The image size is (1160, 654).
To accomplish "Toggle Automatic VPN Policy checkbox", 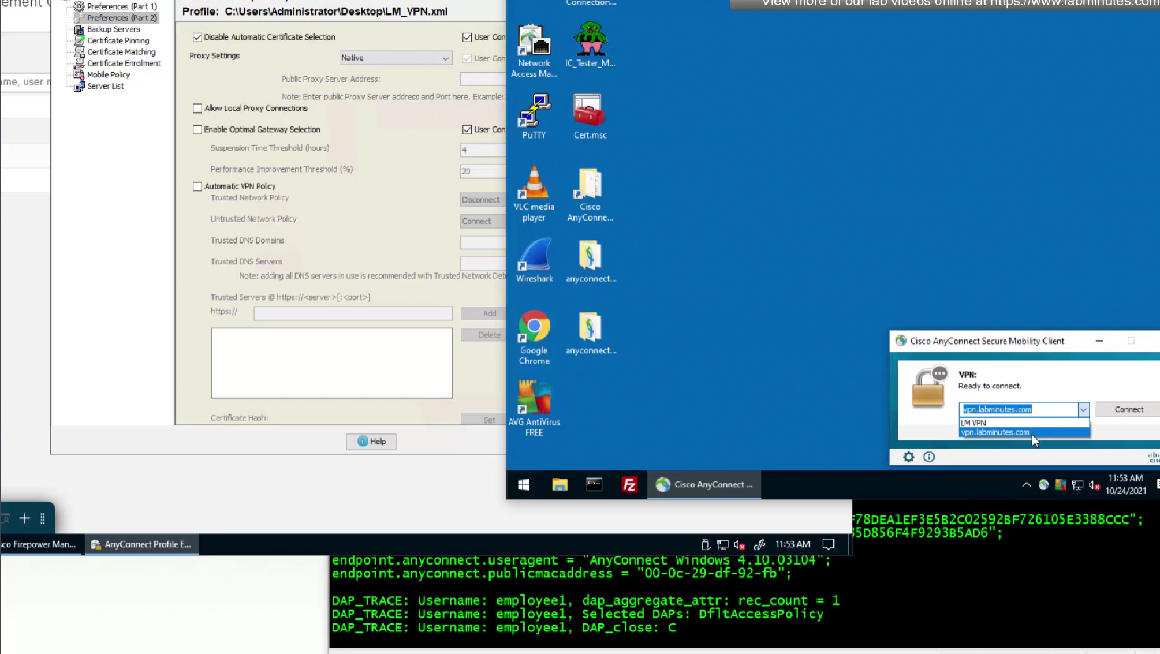I will pyautogui.click(x=197, y=186).
